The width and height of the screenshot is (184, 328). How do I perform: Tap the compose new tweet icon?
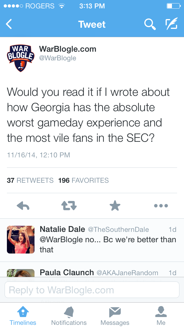(171, 24)
